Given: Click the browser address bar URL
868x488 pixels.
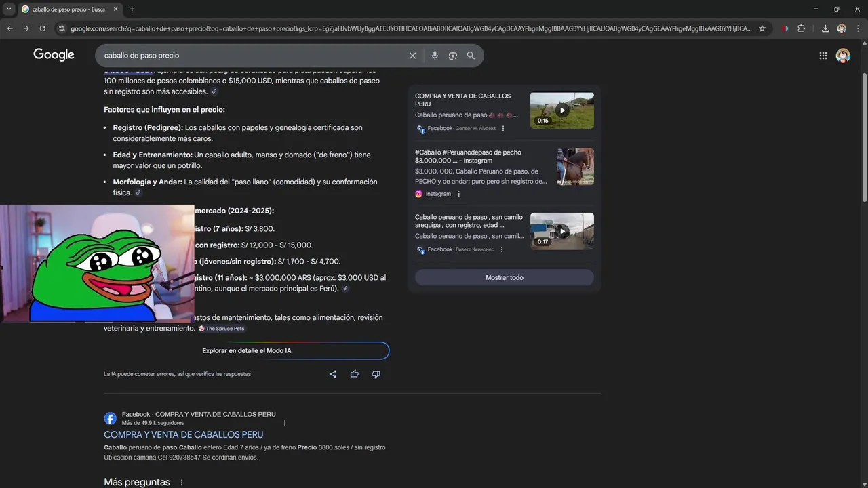Looking at the screenshot, I should pyautogui.click(x=411, y=28).
